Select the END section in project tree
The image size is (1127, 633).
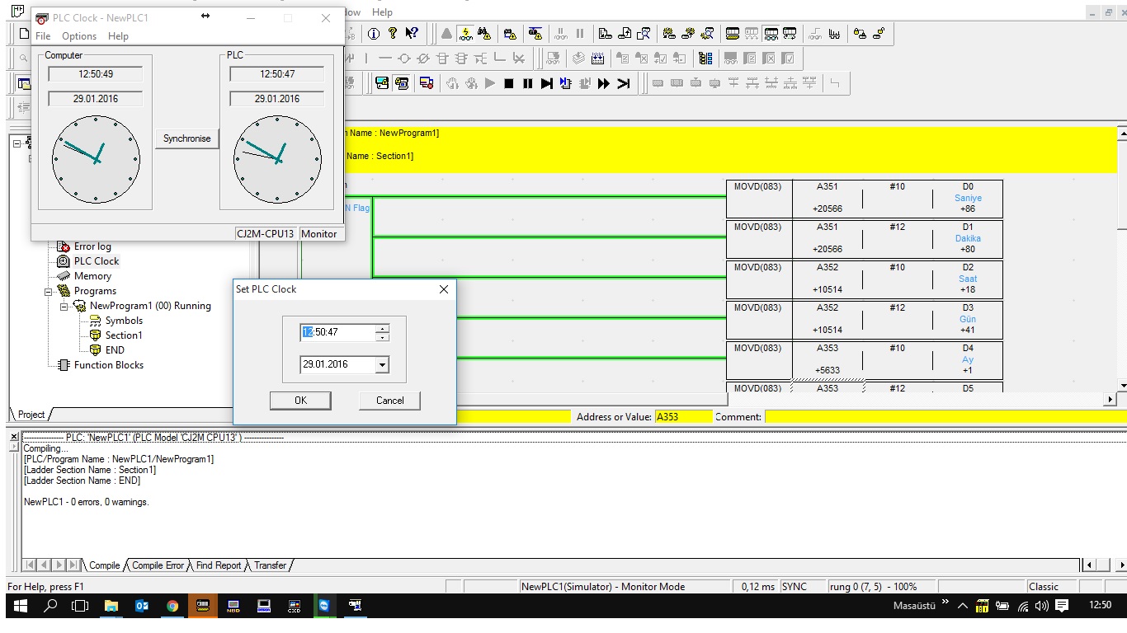click(x=115, y=350)
